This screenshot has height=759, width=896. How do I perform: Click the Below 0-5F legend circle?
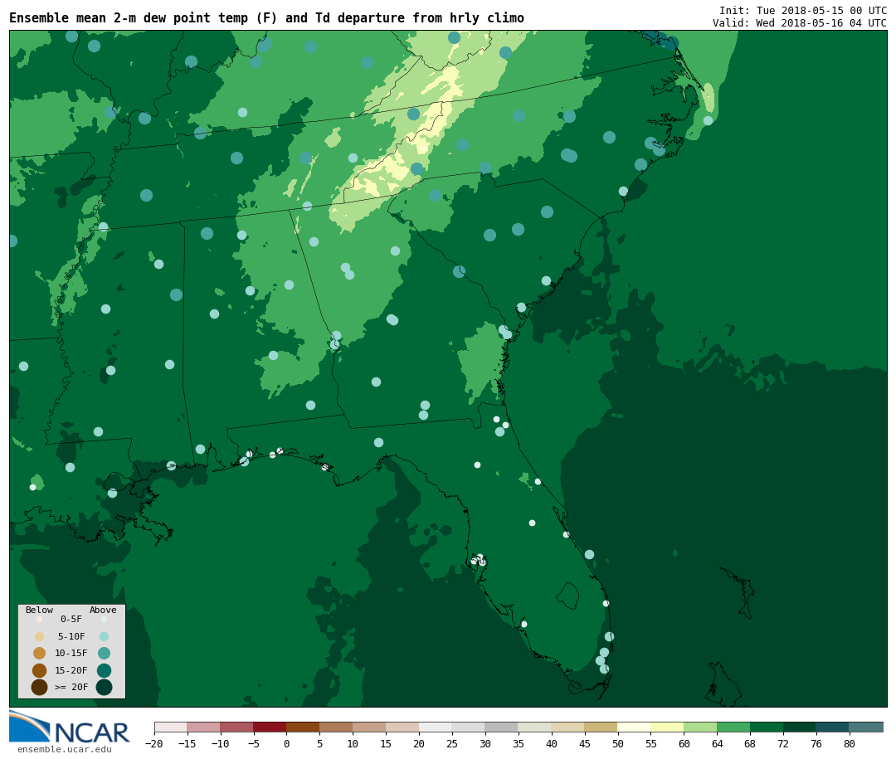coord(40,620)
